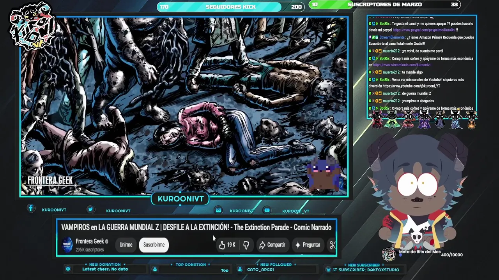
Task: Click the Suscriptores de Marzo progress bar
Action: (385, 5)
